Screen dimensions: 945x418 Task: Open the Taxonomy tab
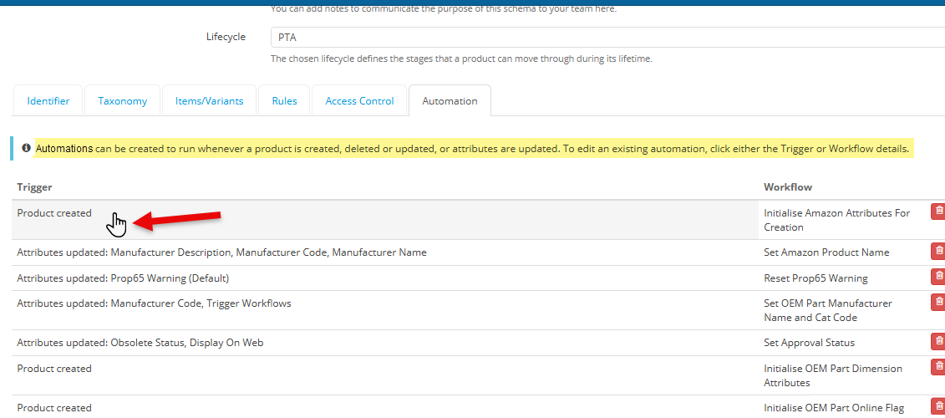[122, 101]
